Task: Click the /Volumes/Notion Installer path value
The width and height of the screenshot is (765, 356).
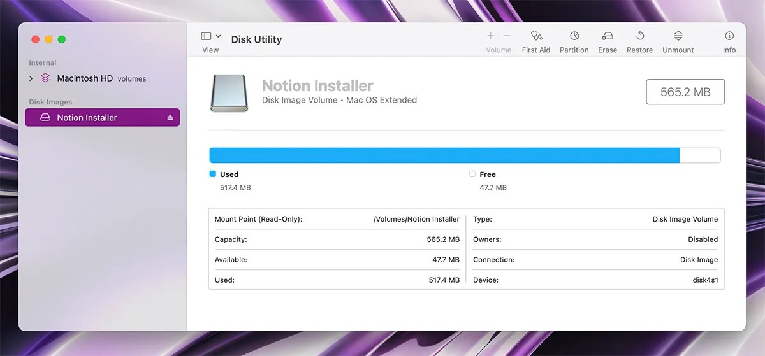Action: click(x=416, y=219)
